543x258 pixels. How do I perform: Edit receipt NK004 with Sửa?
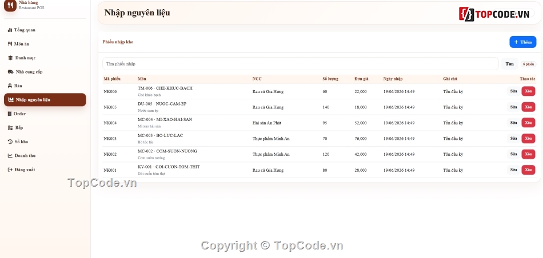tap(514, 122)
